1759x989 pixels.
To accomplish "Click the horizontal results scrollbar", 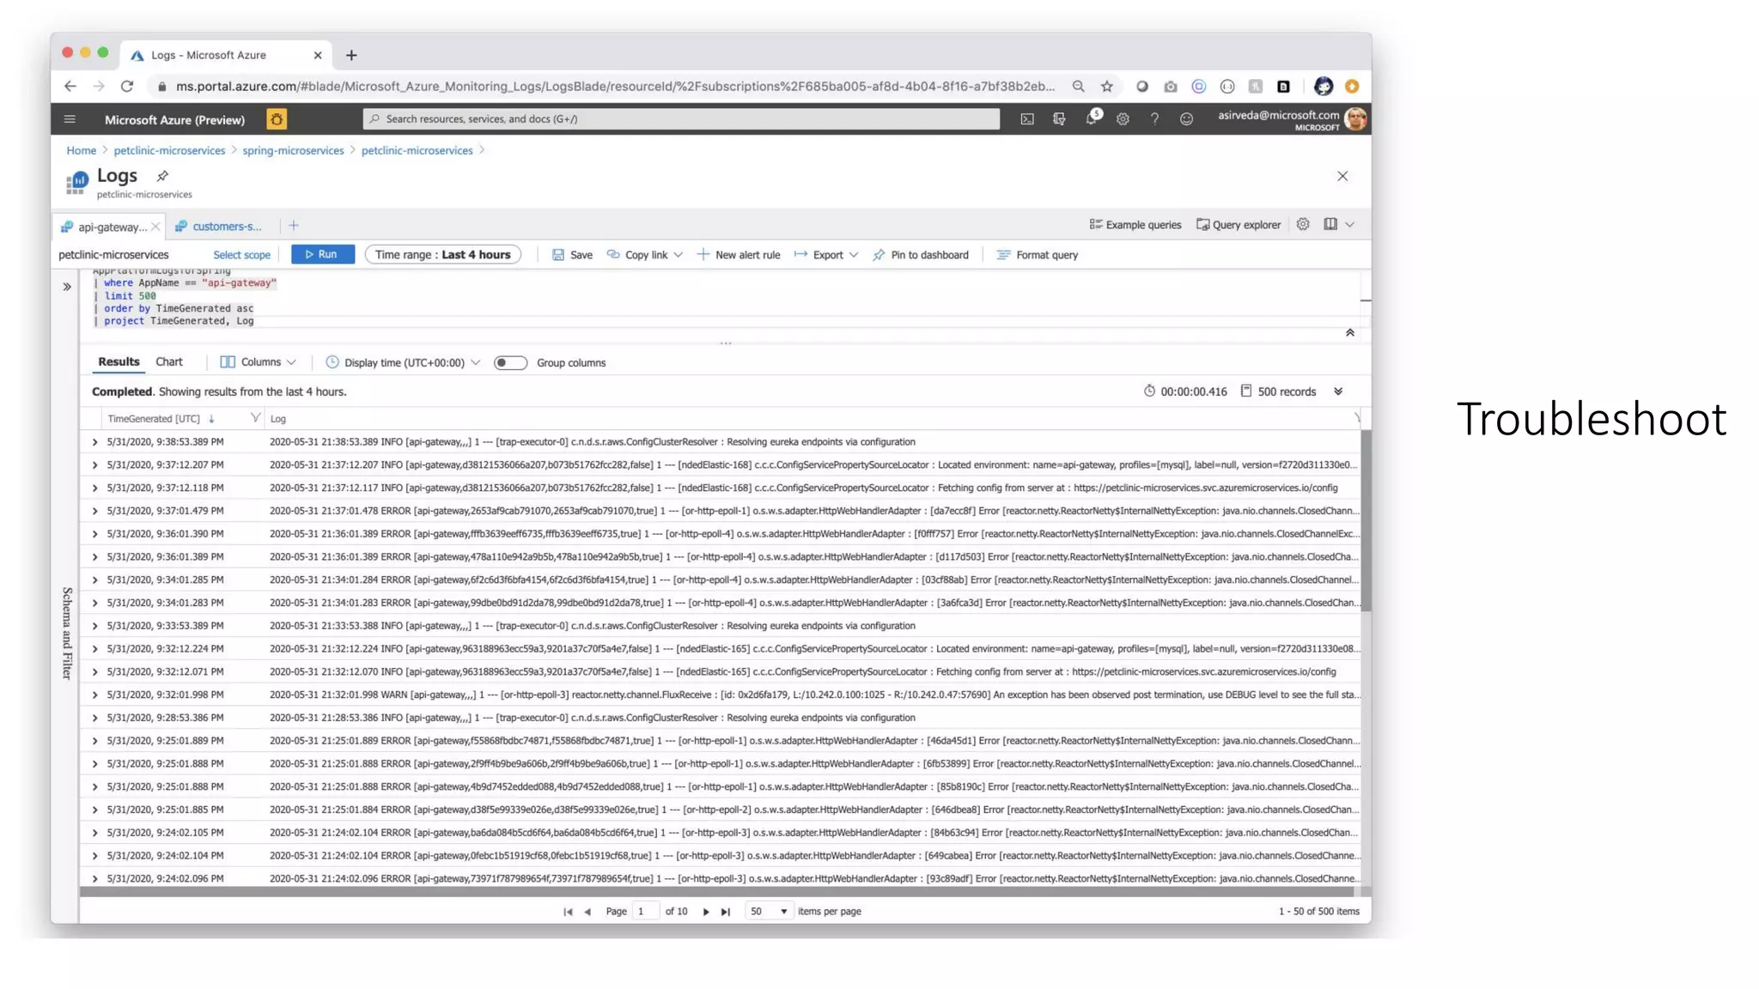I will pos(716,892).
